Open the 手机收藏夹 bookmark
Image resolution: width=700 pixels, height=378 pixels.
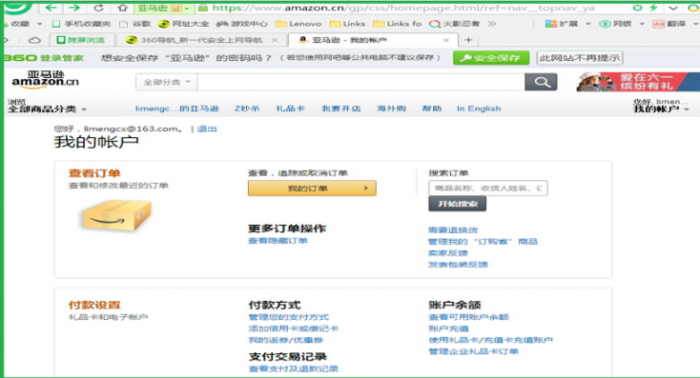click(81, 24)
